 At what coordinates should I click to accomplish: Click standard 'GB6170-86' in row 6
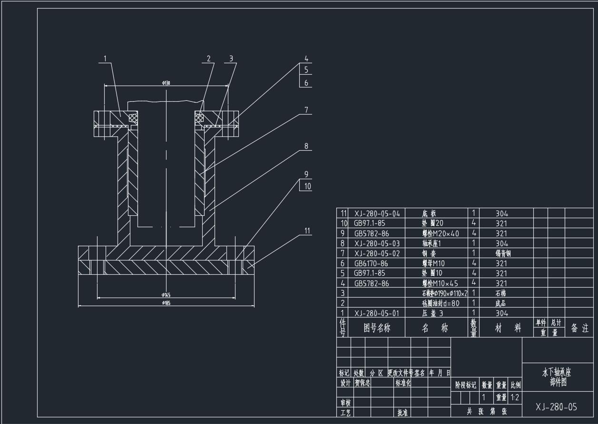(x=371, y=263)
